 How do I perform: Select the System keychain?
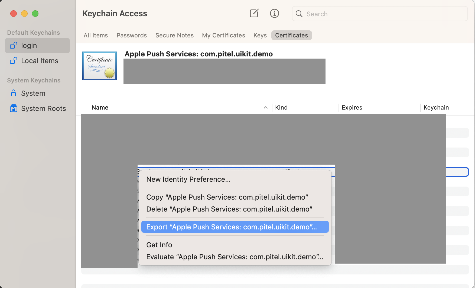(37, 93)
